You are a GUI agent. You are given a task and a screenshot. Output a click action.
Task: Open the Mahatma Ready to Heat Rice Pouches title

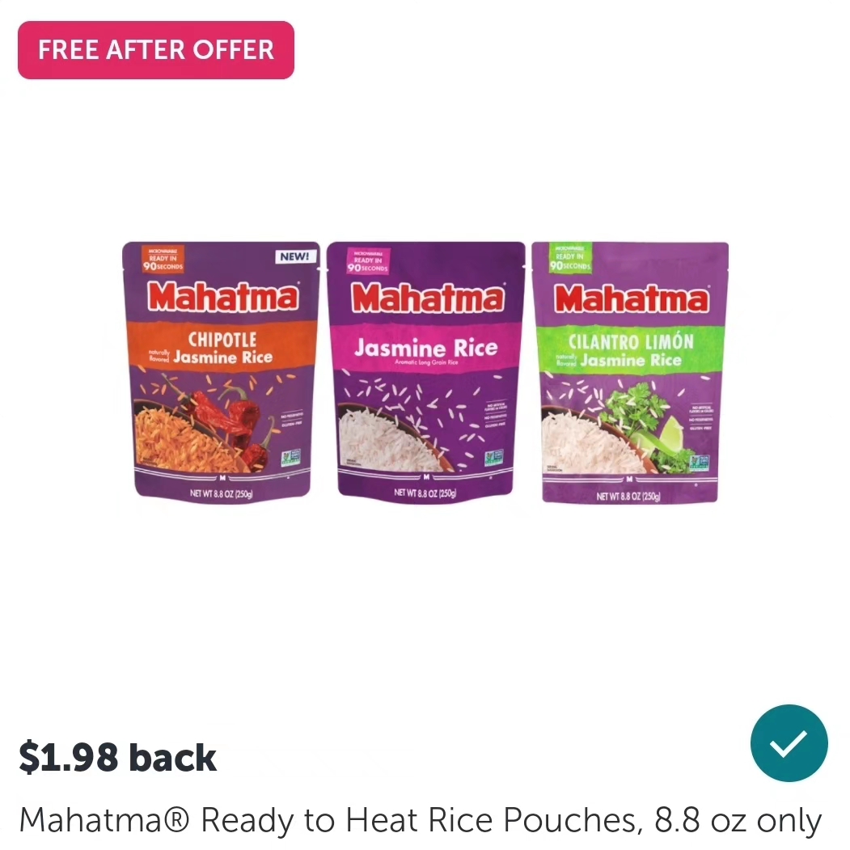tap(421, 819)
